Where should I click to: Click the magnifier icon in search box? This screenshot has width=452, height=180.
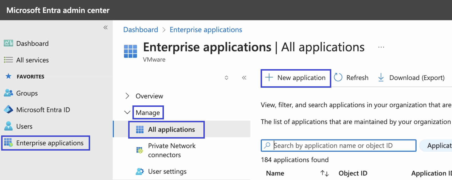[x=267, y=145]
